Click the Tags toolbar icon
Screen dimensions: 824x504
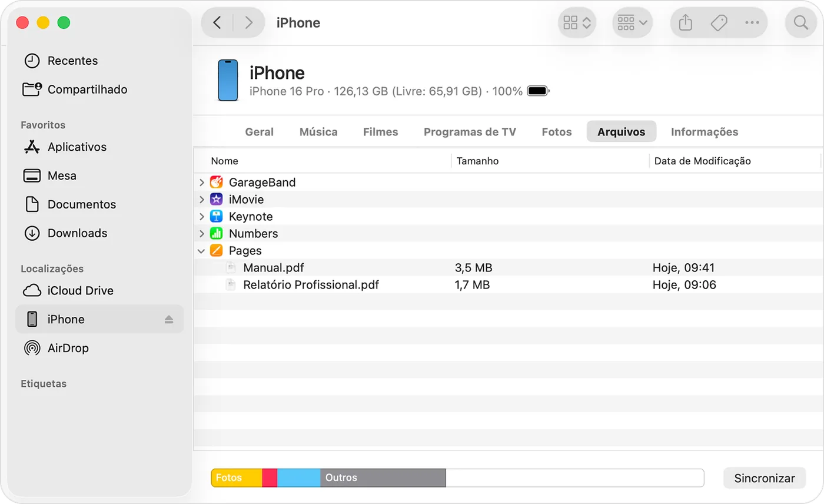tap(719, 23)
